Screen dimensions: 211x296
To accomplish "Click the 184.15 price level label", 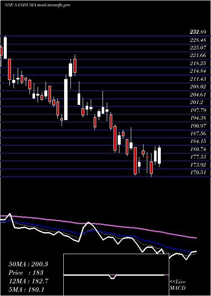I will tap(197, 141).
